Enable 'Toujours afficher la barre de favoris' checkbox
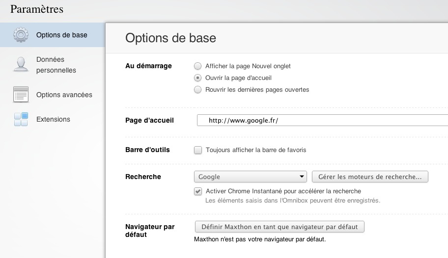The height and width of the screenshot is (258, 448). click(x=198, y=150)
